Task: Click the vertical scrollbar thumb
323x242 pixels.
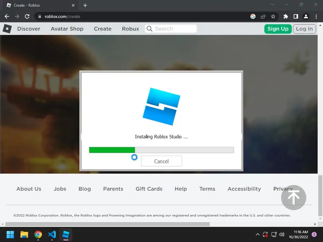Action: [x=320, y=195]
